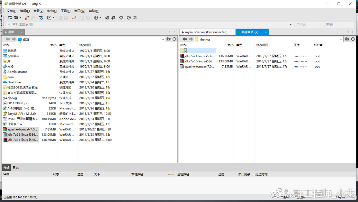Screen dimensions: 358x202
Task: Sort local files by 大小 column
Action: pyautogui.click(x=49, y=45)
